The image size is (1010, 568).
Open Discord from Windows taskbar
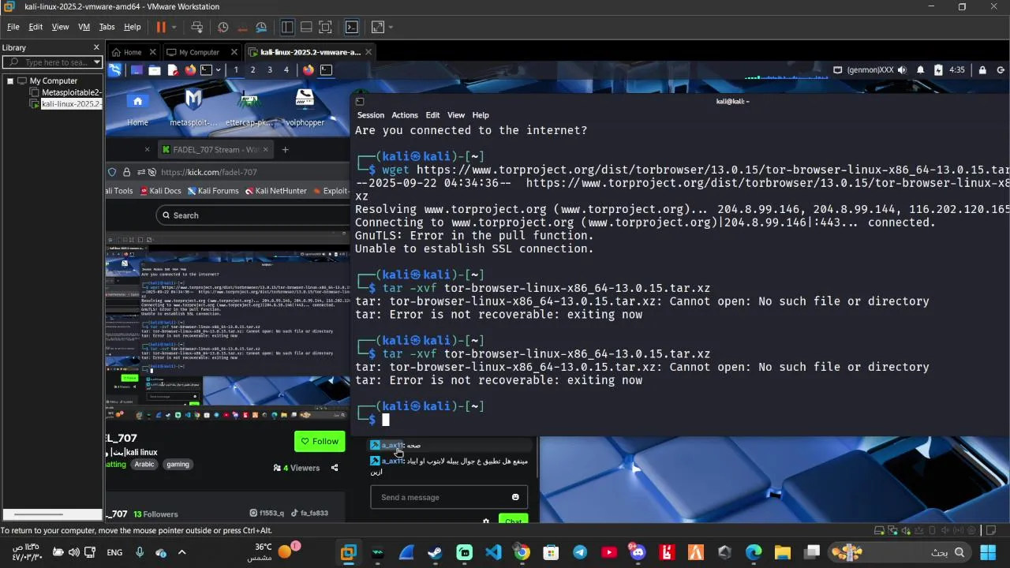(638, 552)
